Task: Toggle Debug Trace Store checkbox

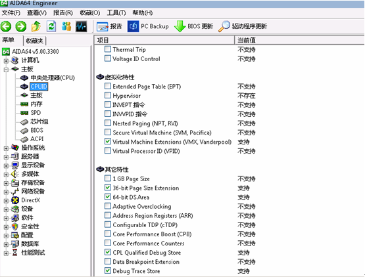Action: [x=108, y=270]
